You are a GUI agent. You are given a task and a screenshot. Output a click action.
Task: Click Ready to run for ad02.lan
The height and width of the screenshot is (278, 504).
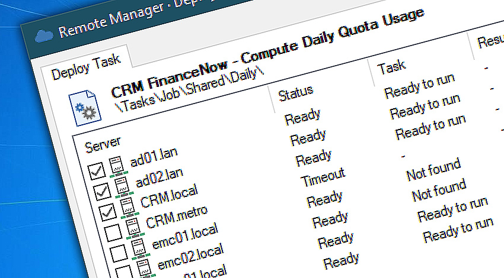coord(425,106)
